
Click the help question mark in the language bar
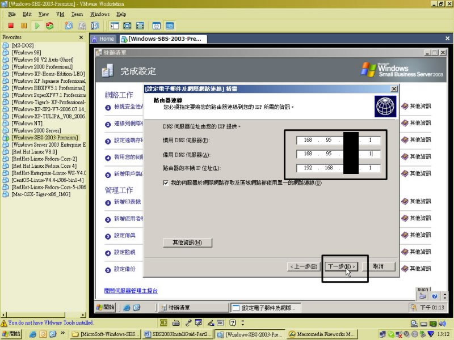click(x=233, y=322)
